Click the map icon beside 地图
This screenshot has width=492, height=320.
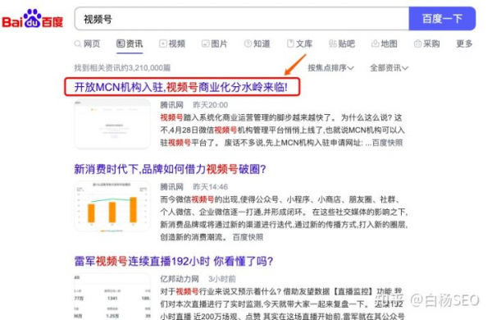coord(375,43)
